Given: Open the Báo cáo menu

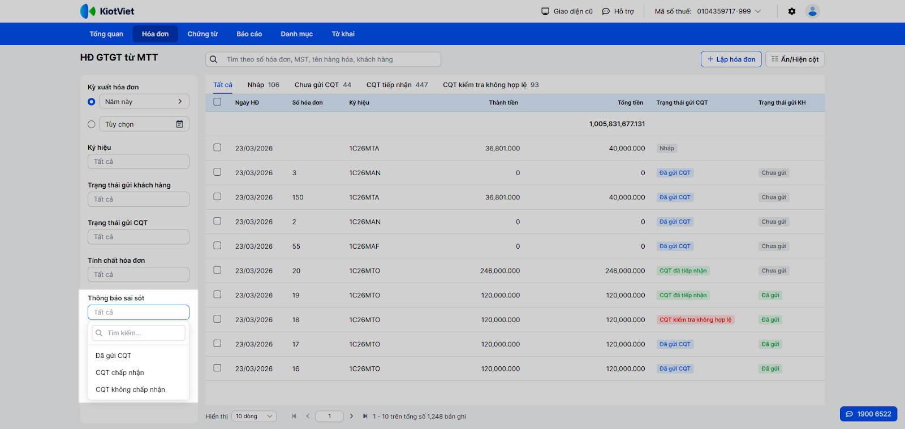Looking at the screenshot, I should [x=249, y=34].
